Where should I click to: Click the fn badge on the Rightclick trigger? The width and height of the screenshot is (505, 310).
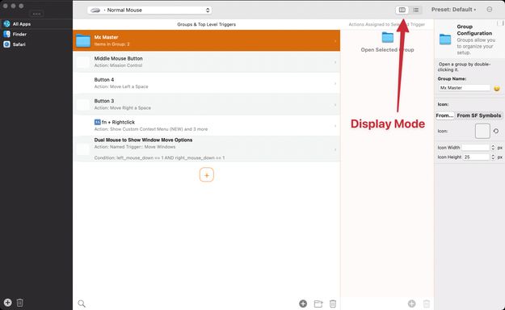click(97, 123)
